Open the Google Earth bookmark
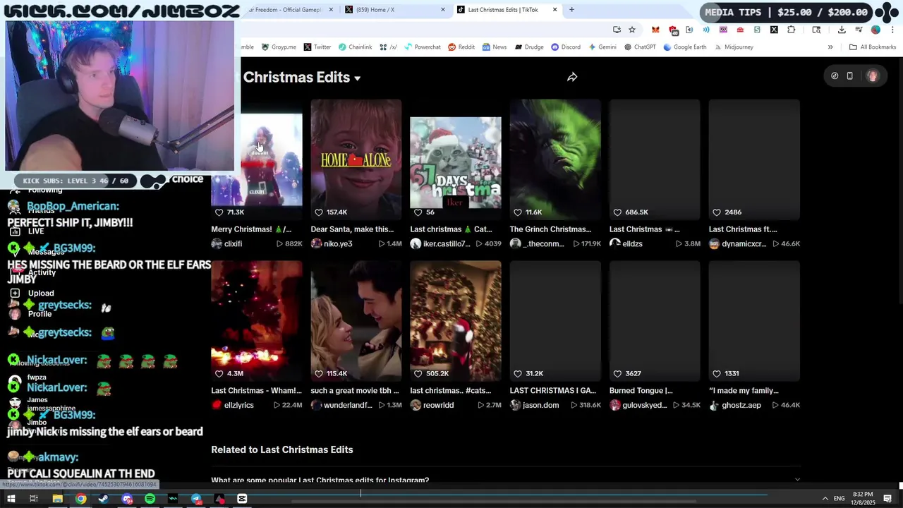903x508 pixels. [684, 47]
